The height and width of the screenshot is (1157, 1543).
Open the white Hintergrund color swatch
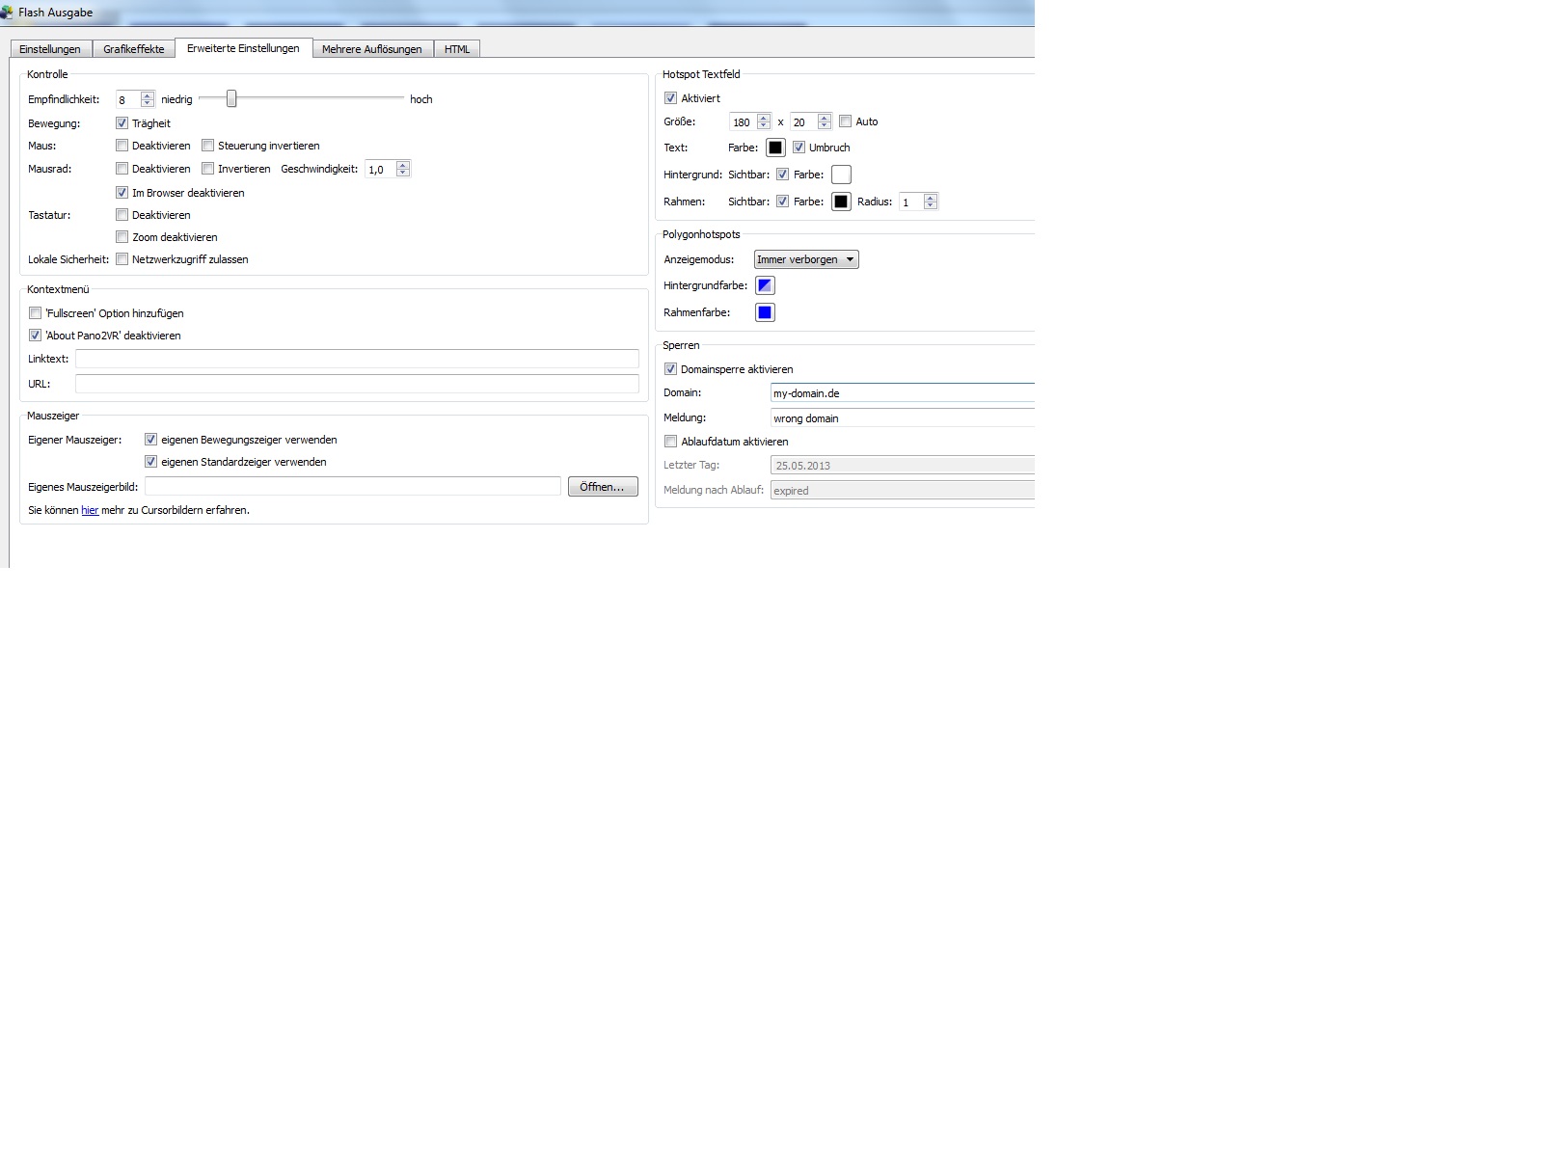click(x=841, y=175)
